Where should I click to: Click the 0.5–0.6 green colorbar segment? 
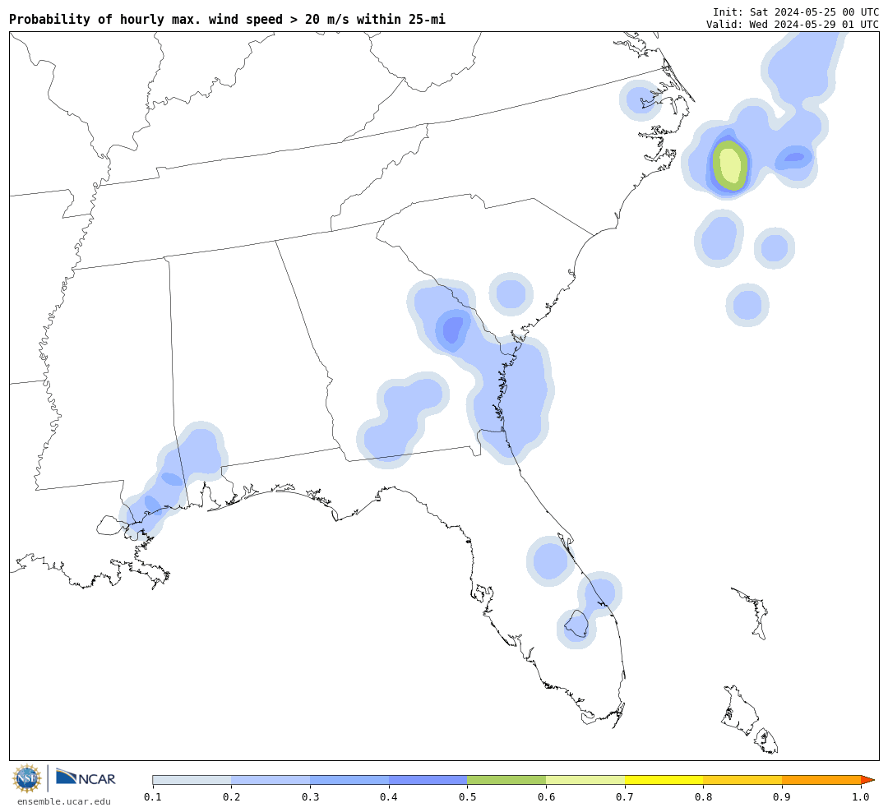[506, 780]
